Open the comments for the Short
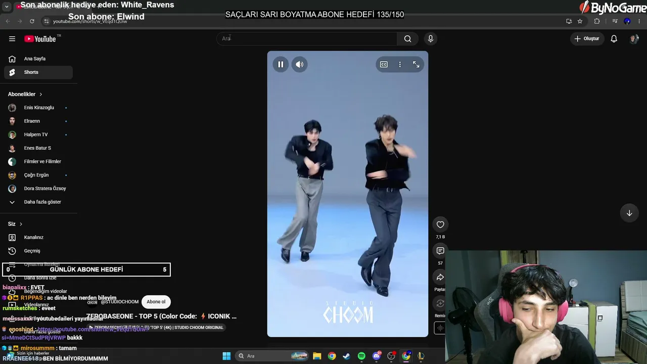The height and width of the screenshot is (364, 647). (x=440, y=251)
